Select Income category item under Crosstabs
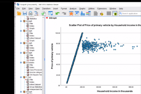 (36, 72)
